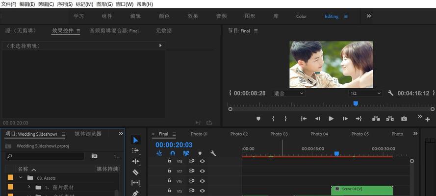Screen dimensions: 436x196
Task: Toggle timeline snapping magnet
Action: point(173,153)
